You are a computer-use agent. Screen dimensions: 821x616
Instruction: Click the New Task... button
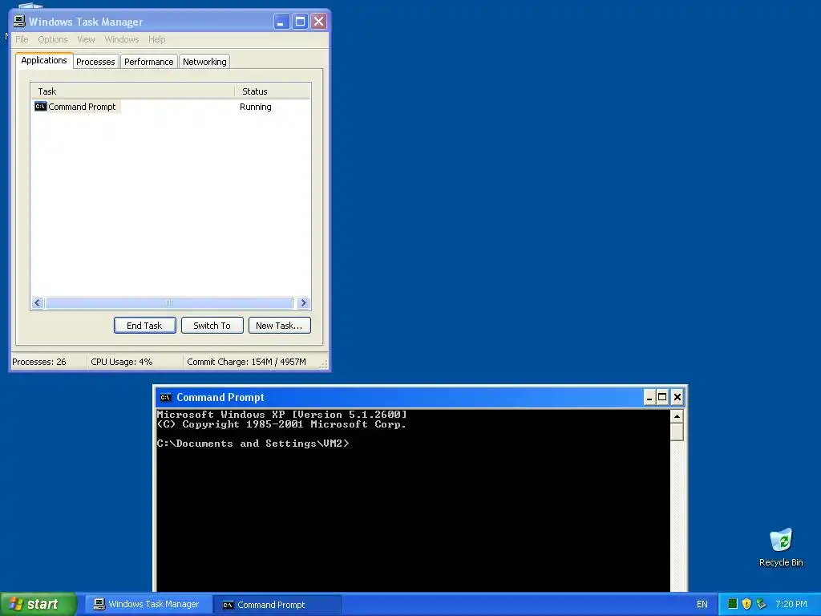(280, 326)
